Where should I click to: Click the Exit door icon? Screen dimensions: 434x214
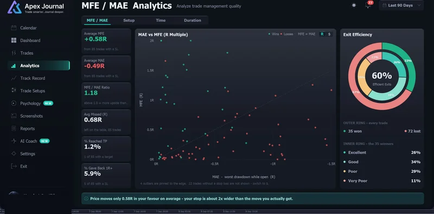pos(14,166)
